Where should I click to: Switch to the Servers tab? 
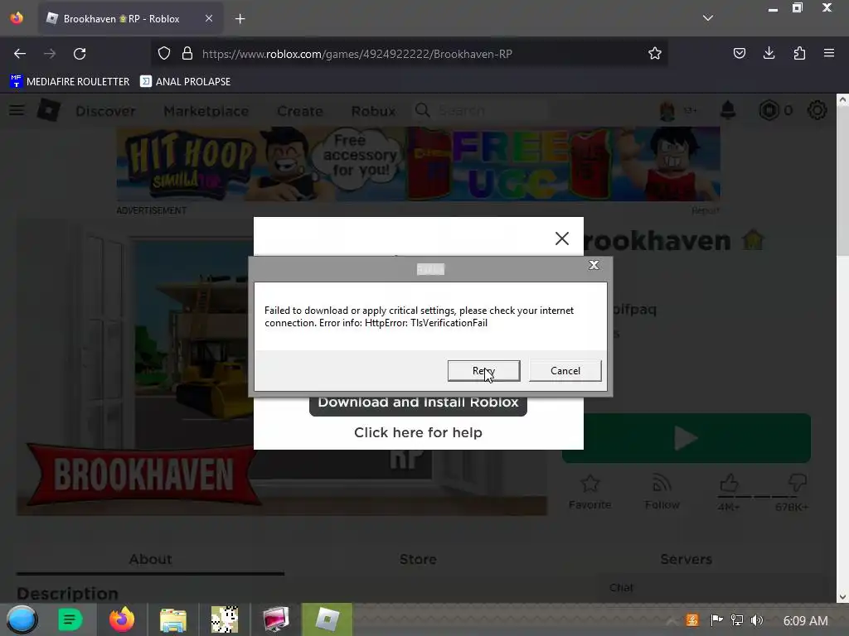[x=686, y=559]
